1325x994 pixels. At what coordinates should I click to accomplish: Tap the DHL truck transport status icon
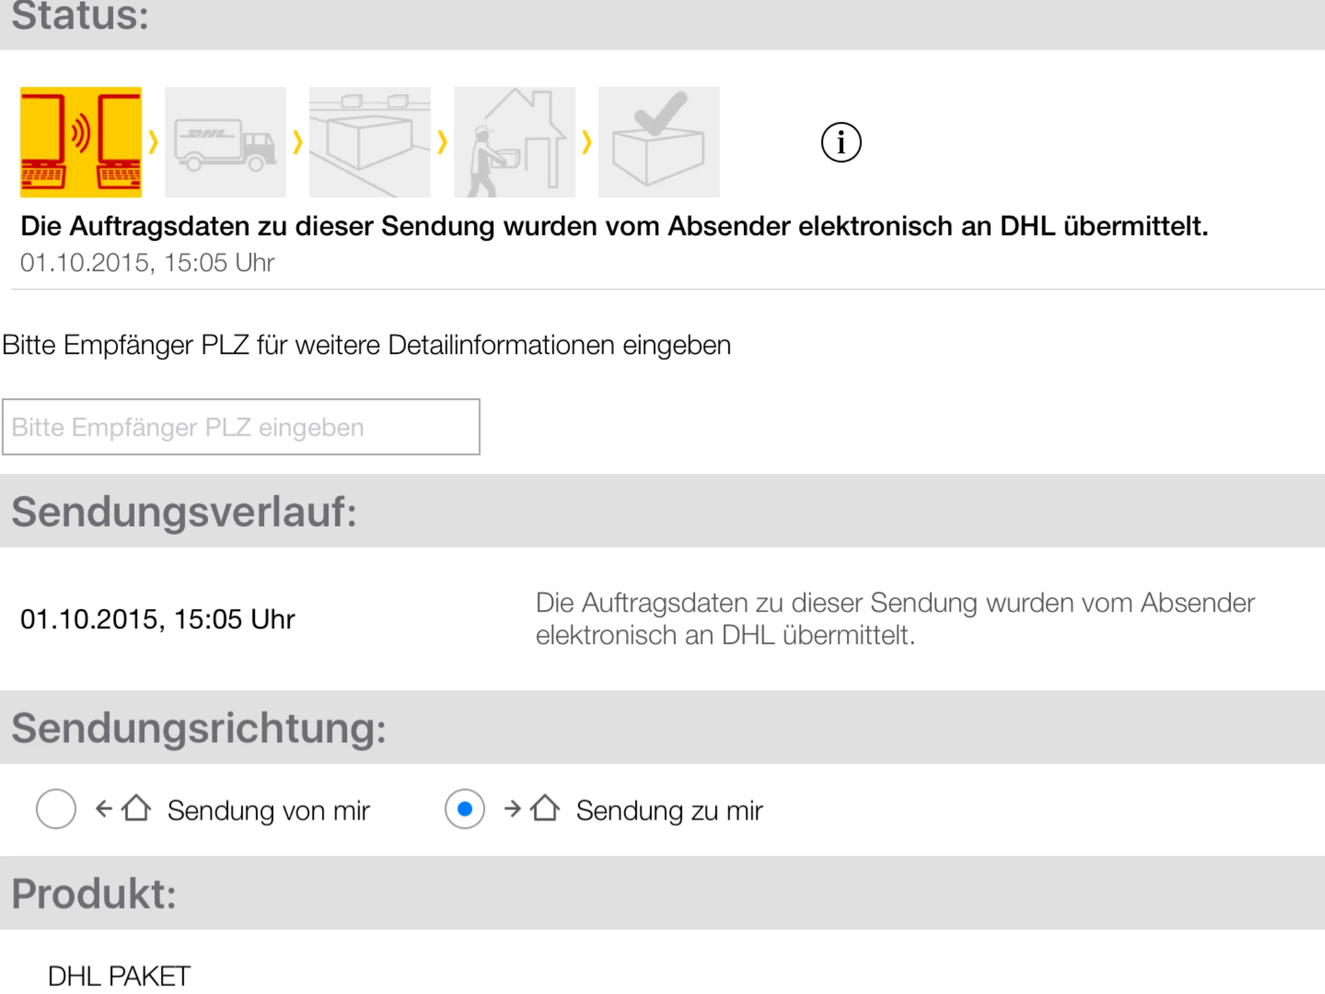point(225,142)
